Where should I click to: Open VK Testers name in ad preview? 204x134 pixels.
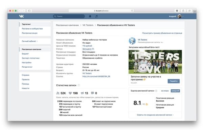[x=142, y=40]
